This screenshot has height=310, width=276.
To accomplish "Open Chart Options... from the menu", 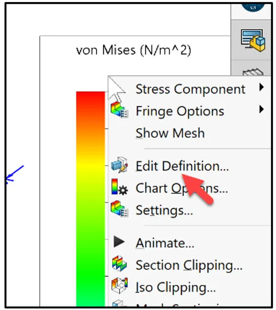I will [182, 188].
